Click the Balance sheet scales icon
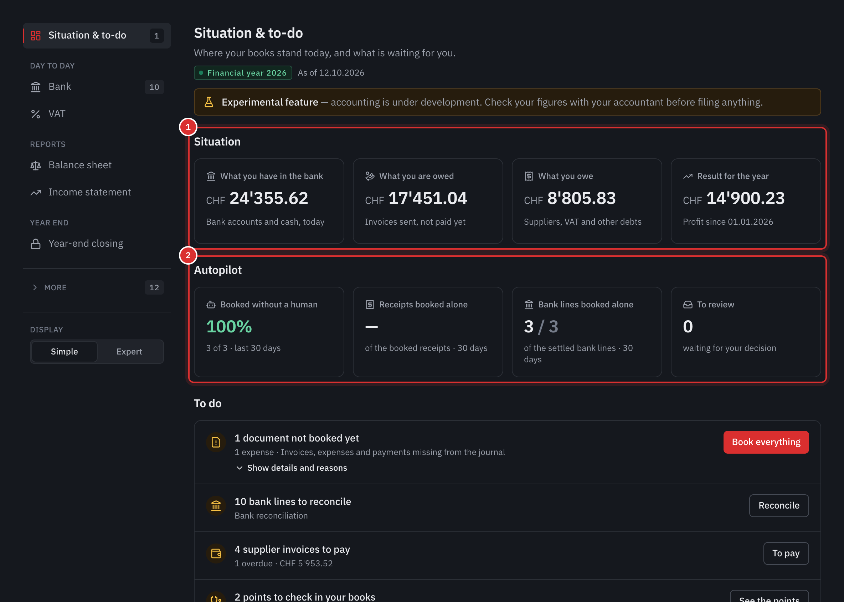844x602 pixels. [36, 165]
